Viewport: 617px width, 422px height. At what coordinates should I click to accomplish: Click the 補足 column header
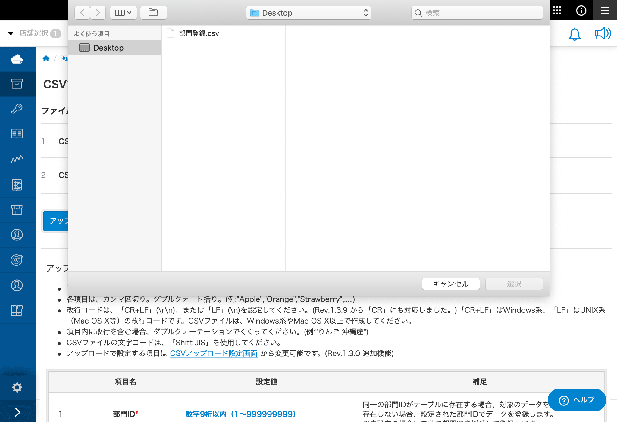(480, 382)
